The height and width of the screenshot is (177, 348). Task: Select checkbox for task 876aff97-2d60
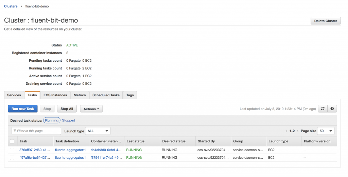coord(12,150)
